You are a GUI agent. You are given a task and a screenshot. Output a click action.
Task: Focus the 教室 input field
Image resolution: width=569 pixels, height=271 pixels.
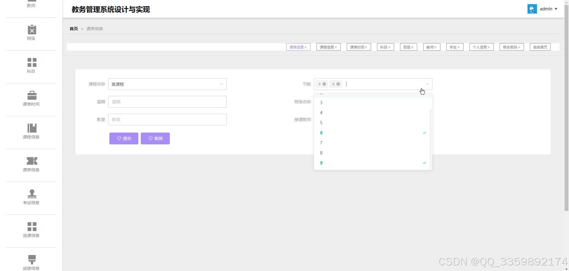[167, 120]
